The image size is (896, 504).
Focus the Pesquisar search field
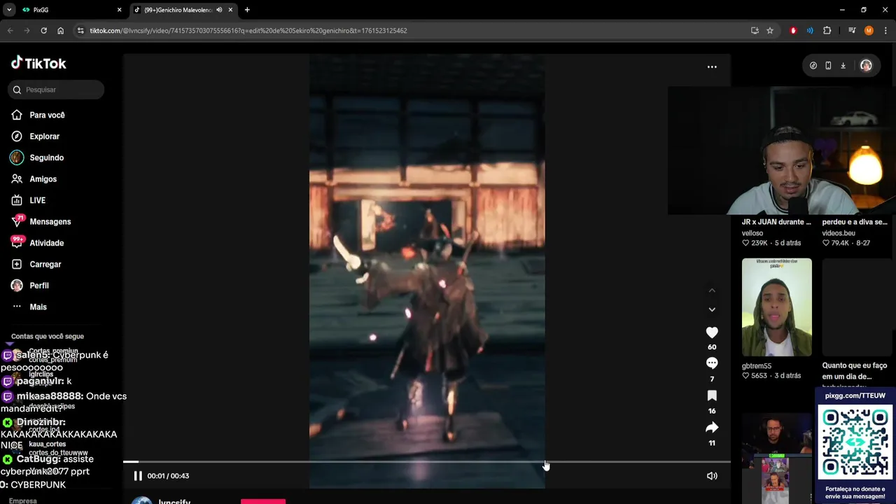click(57, 90)
